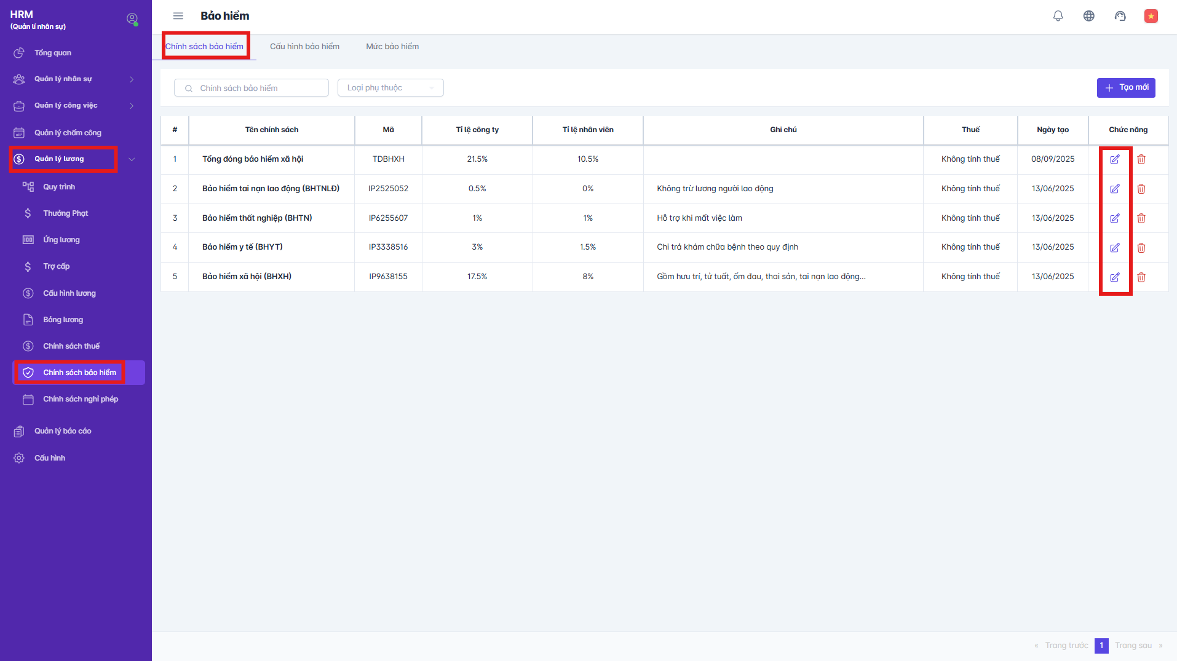
Task: Switch to Cấu hình bảo hiểm tab
Action: tap(304, 47)
